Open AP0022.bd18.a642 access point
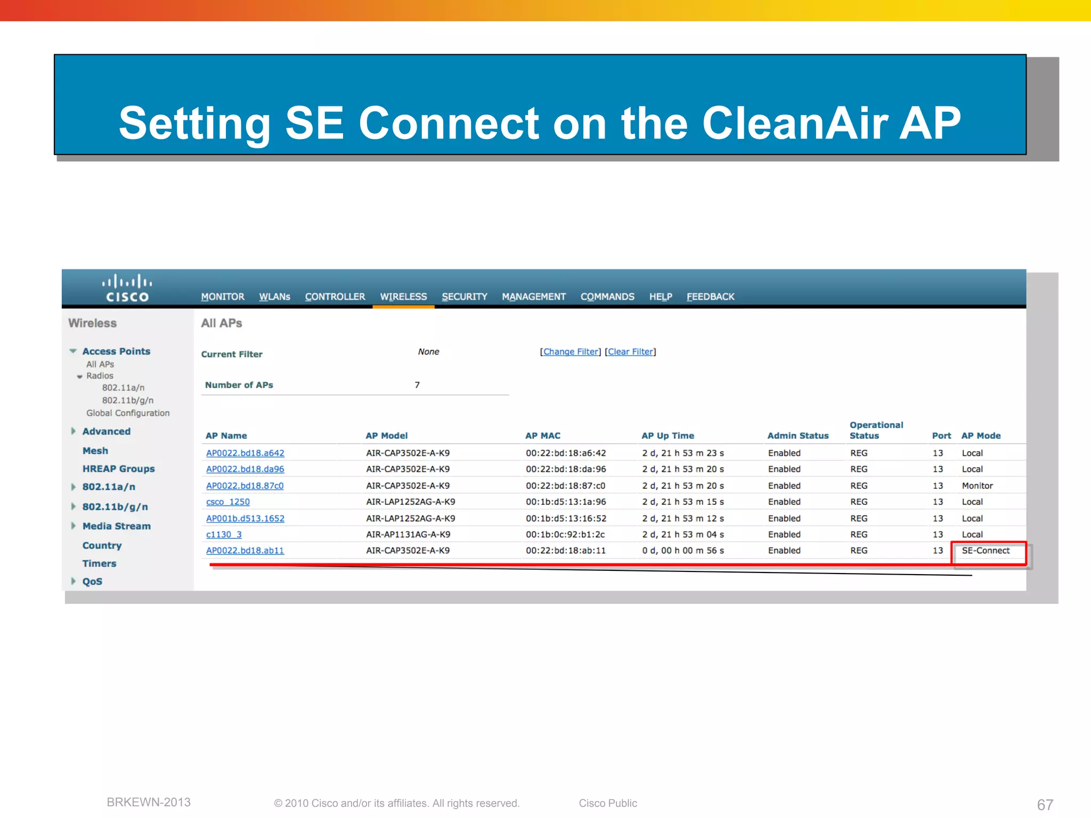 pyautogui.click(x=245, y=453)
